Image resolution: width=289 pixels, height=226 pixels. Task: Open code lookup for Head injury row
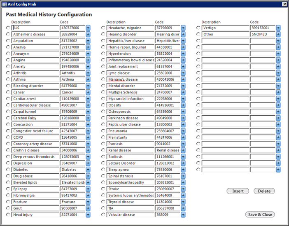pyautogui.click(x=88, y=215)
